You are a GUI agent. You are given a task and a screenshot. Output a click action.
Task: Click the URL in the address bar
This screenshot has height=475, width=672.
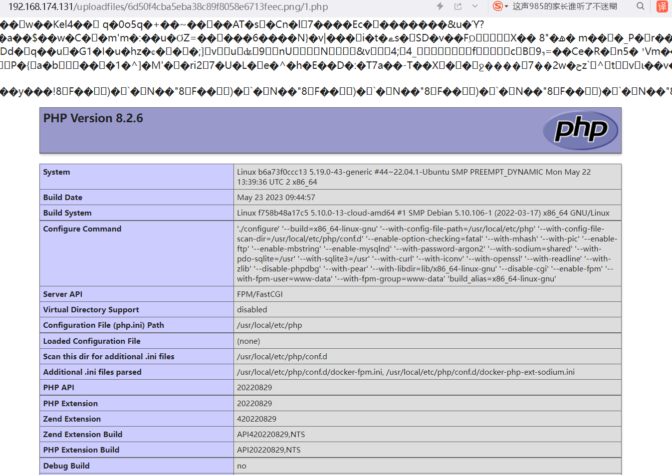pyautogui.click(x=168, y=7)
